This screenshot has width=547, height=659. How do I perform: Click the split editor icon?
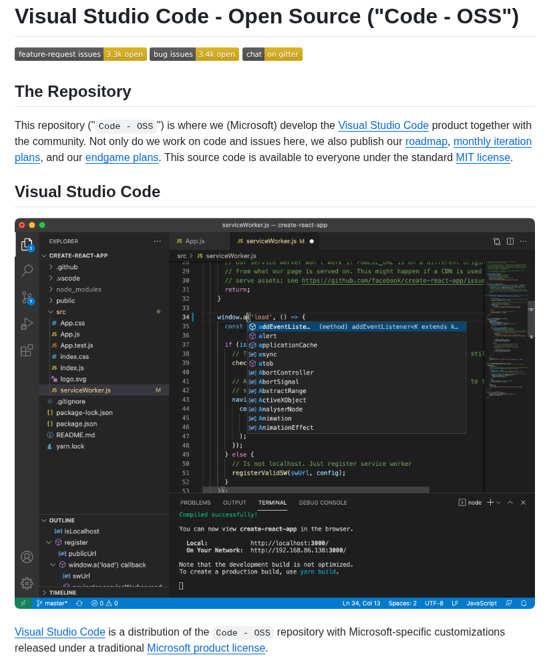click(510, 241)
